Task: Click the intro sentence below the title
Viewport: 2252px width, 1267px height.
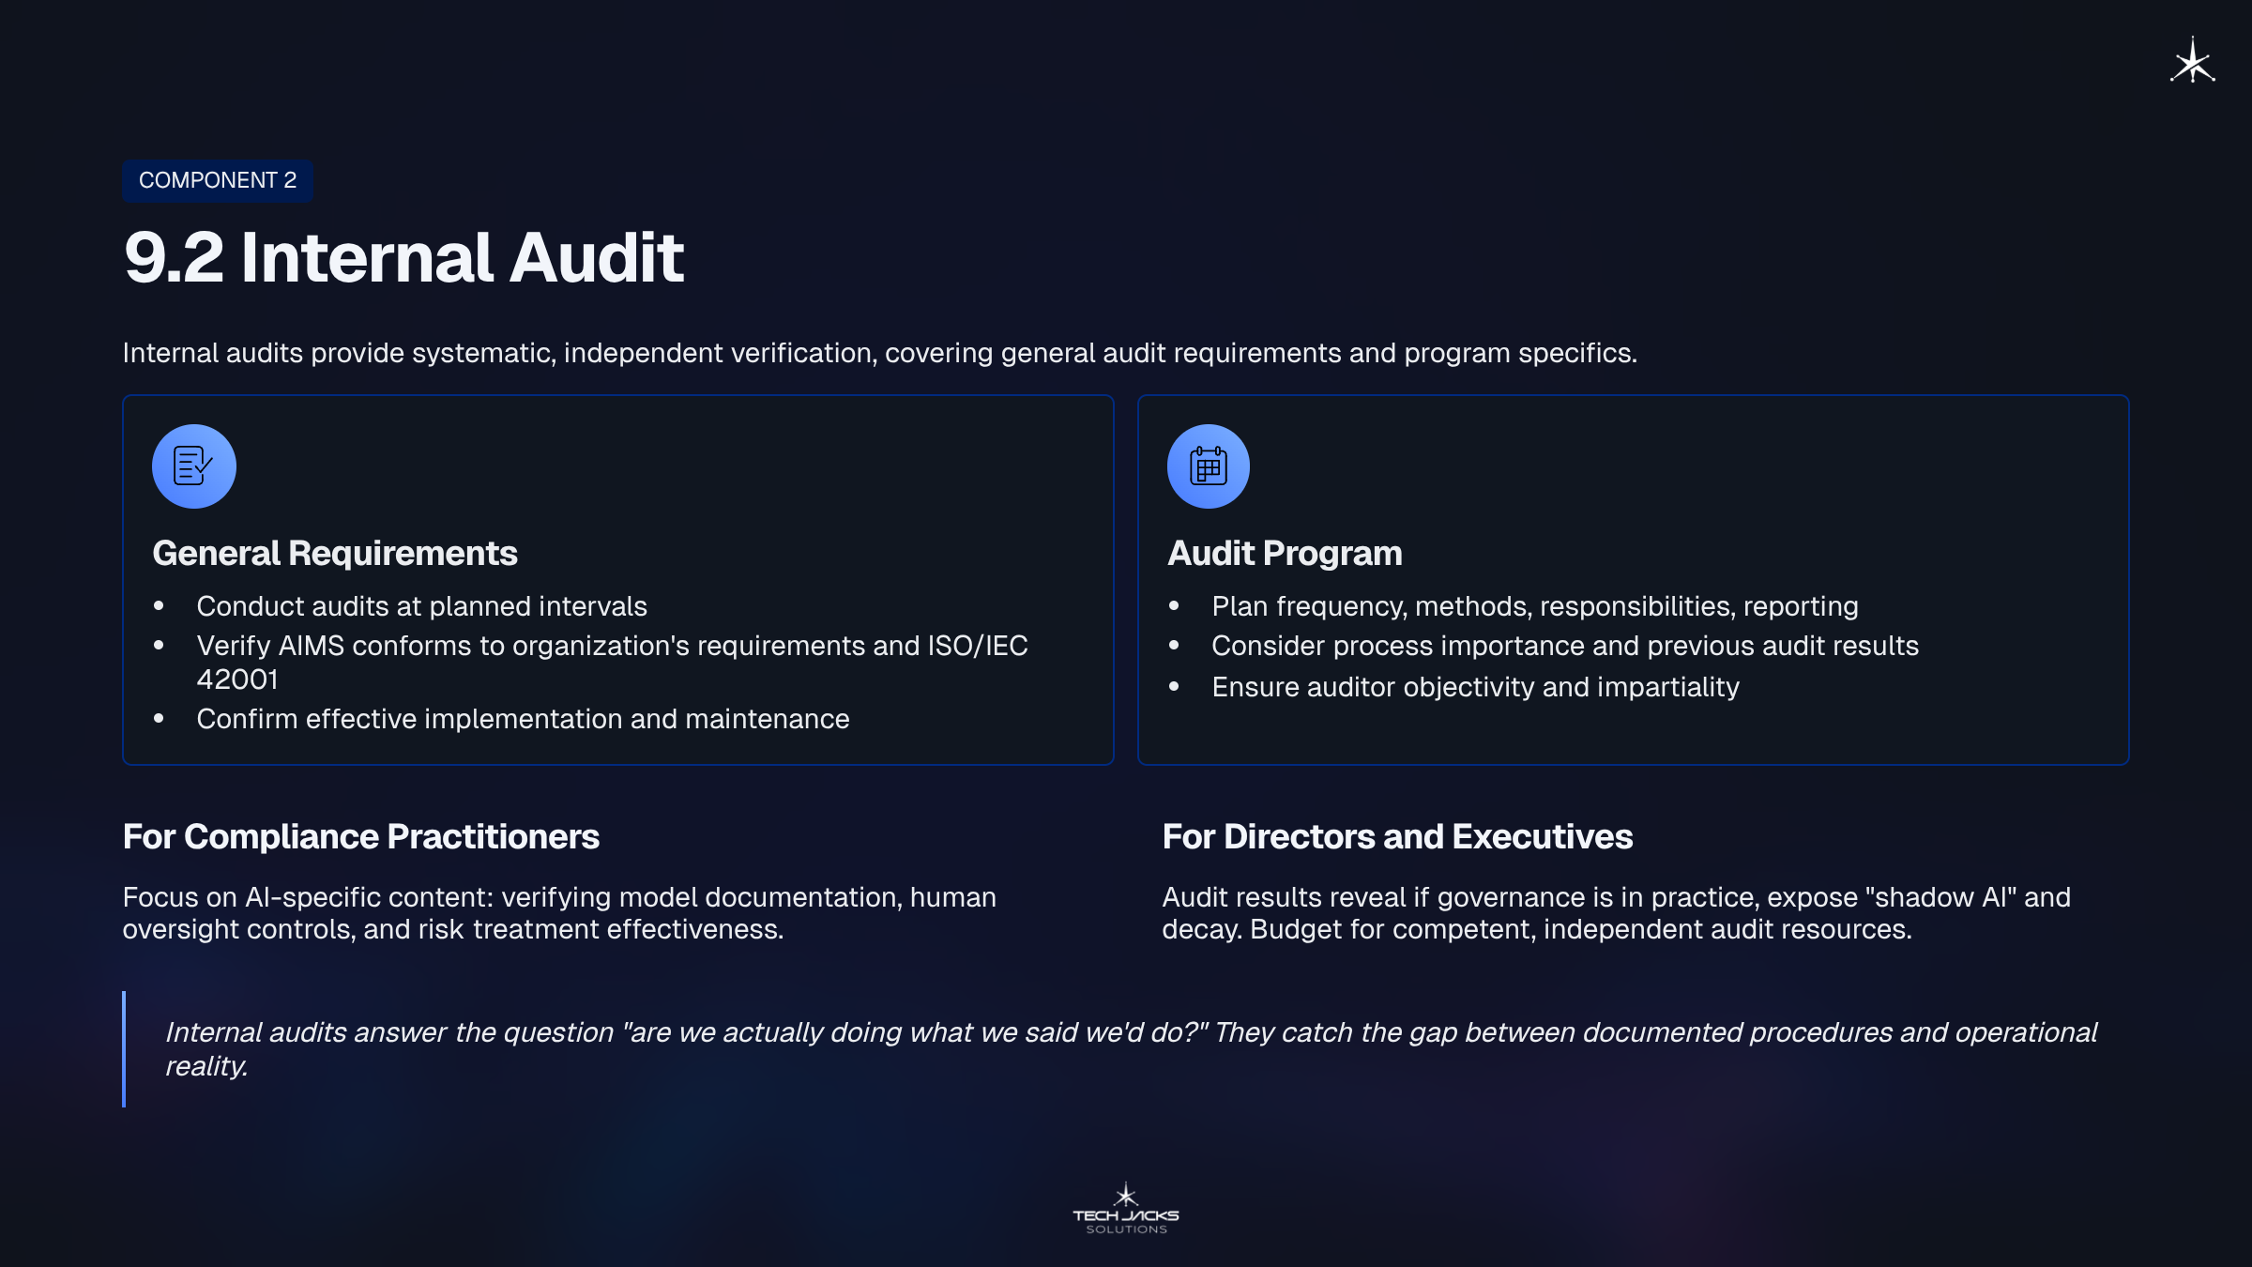Action: (879, 353)
